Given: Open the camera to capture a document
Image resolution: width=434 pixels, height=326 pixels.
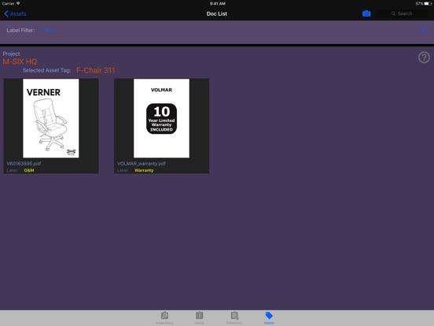Looking at the screenshot, I should click(x=366, y=13).
